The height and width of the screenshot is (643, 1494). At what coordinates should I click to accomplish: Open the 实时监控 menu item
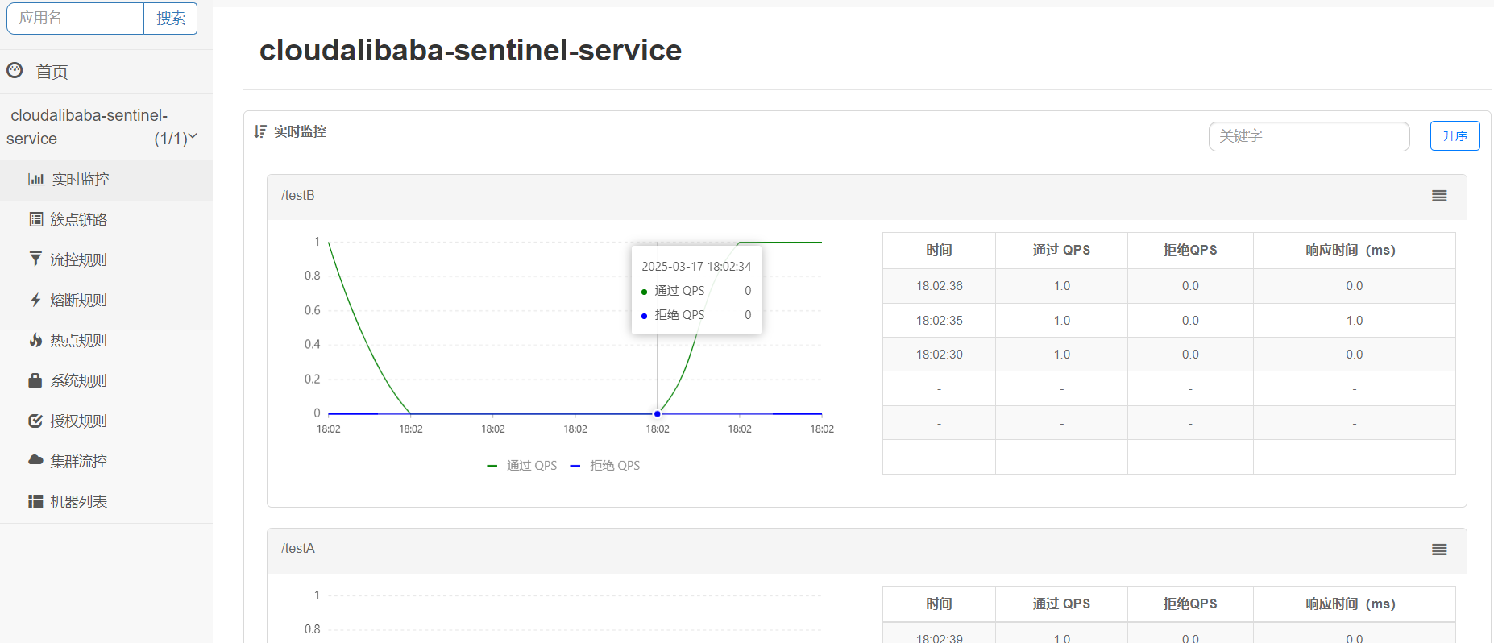(106, 180)
